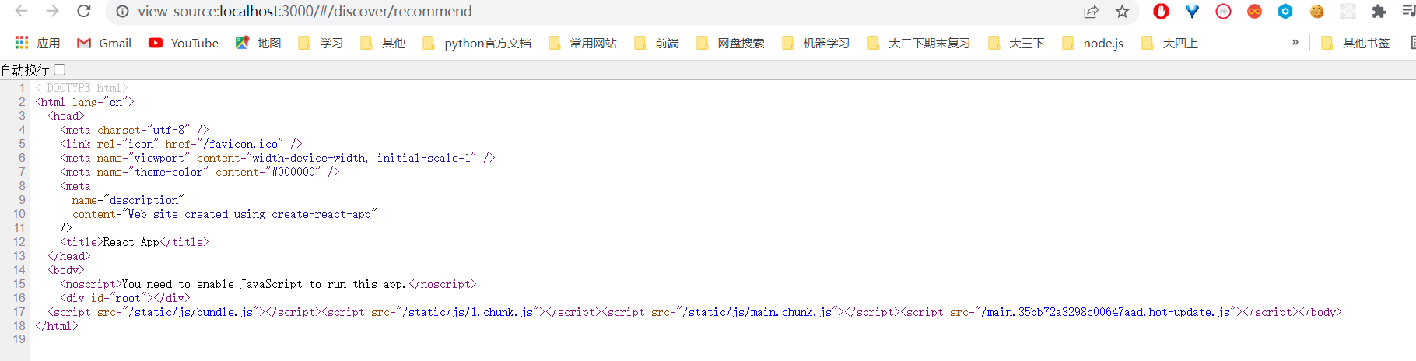Image resolution: width=1416 pixels, height=361 pixels.
Task: Follow the /static/js/main.chunk.js link
Action: pos(757,312)
